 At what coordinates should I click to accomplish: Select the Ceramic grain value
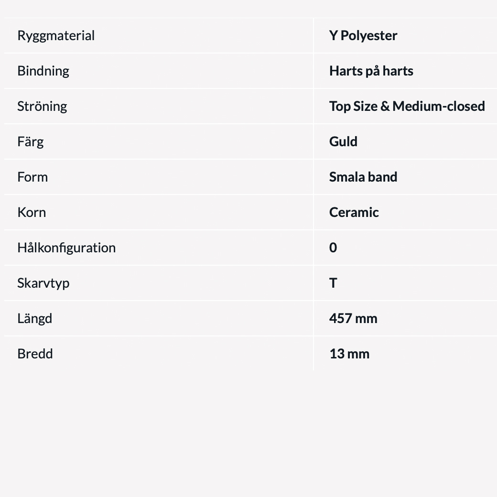pyautogui.click(x=354, y=212)
